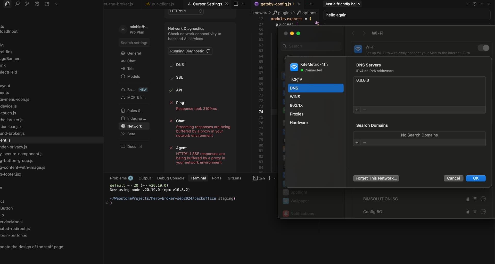495x264 pixels.
Task: Switch to the gatsby-config.js tab
Action: pyautogui.click(x=277, y=4)
